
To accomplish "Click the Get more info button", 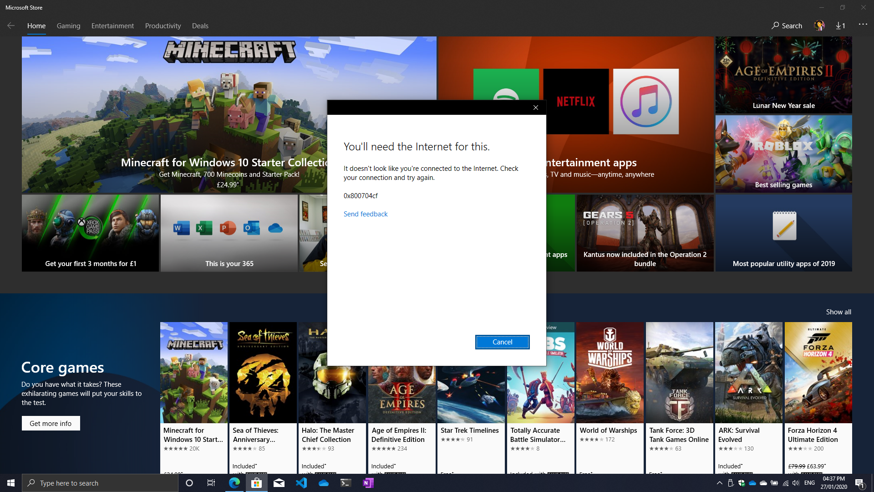I will [51, 423].
